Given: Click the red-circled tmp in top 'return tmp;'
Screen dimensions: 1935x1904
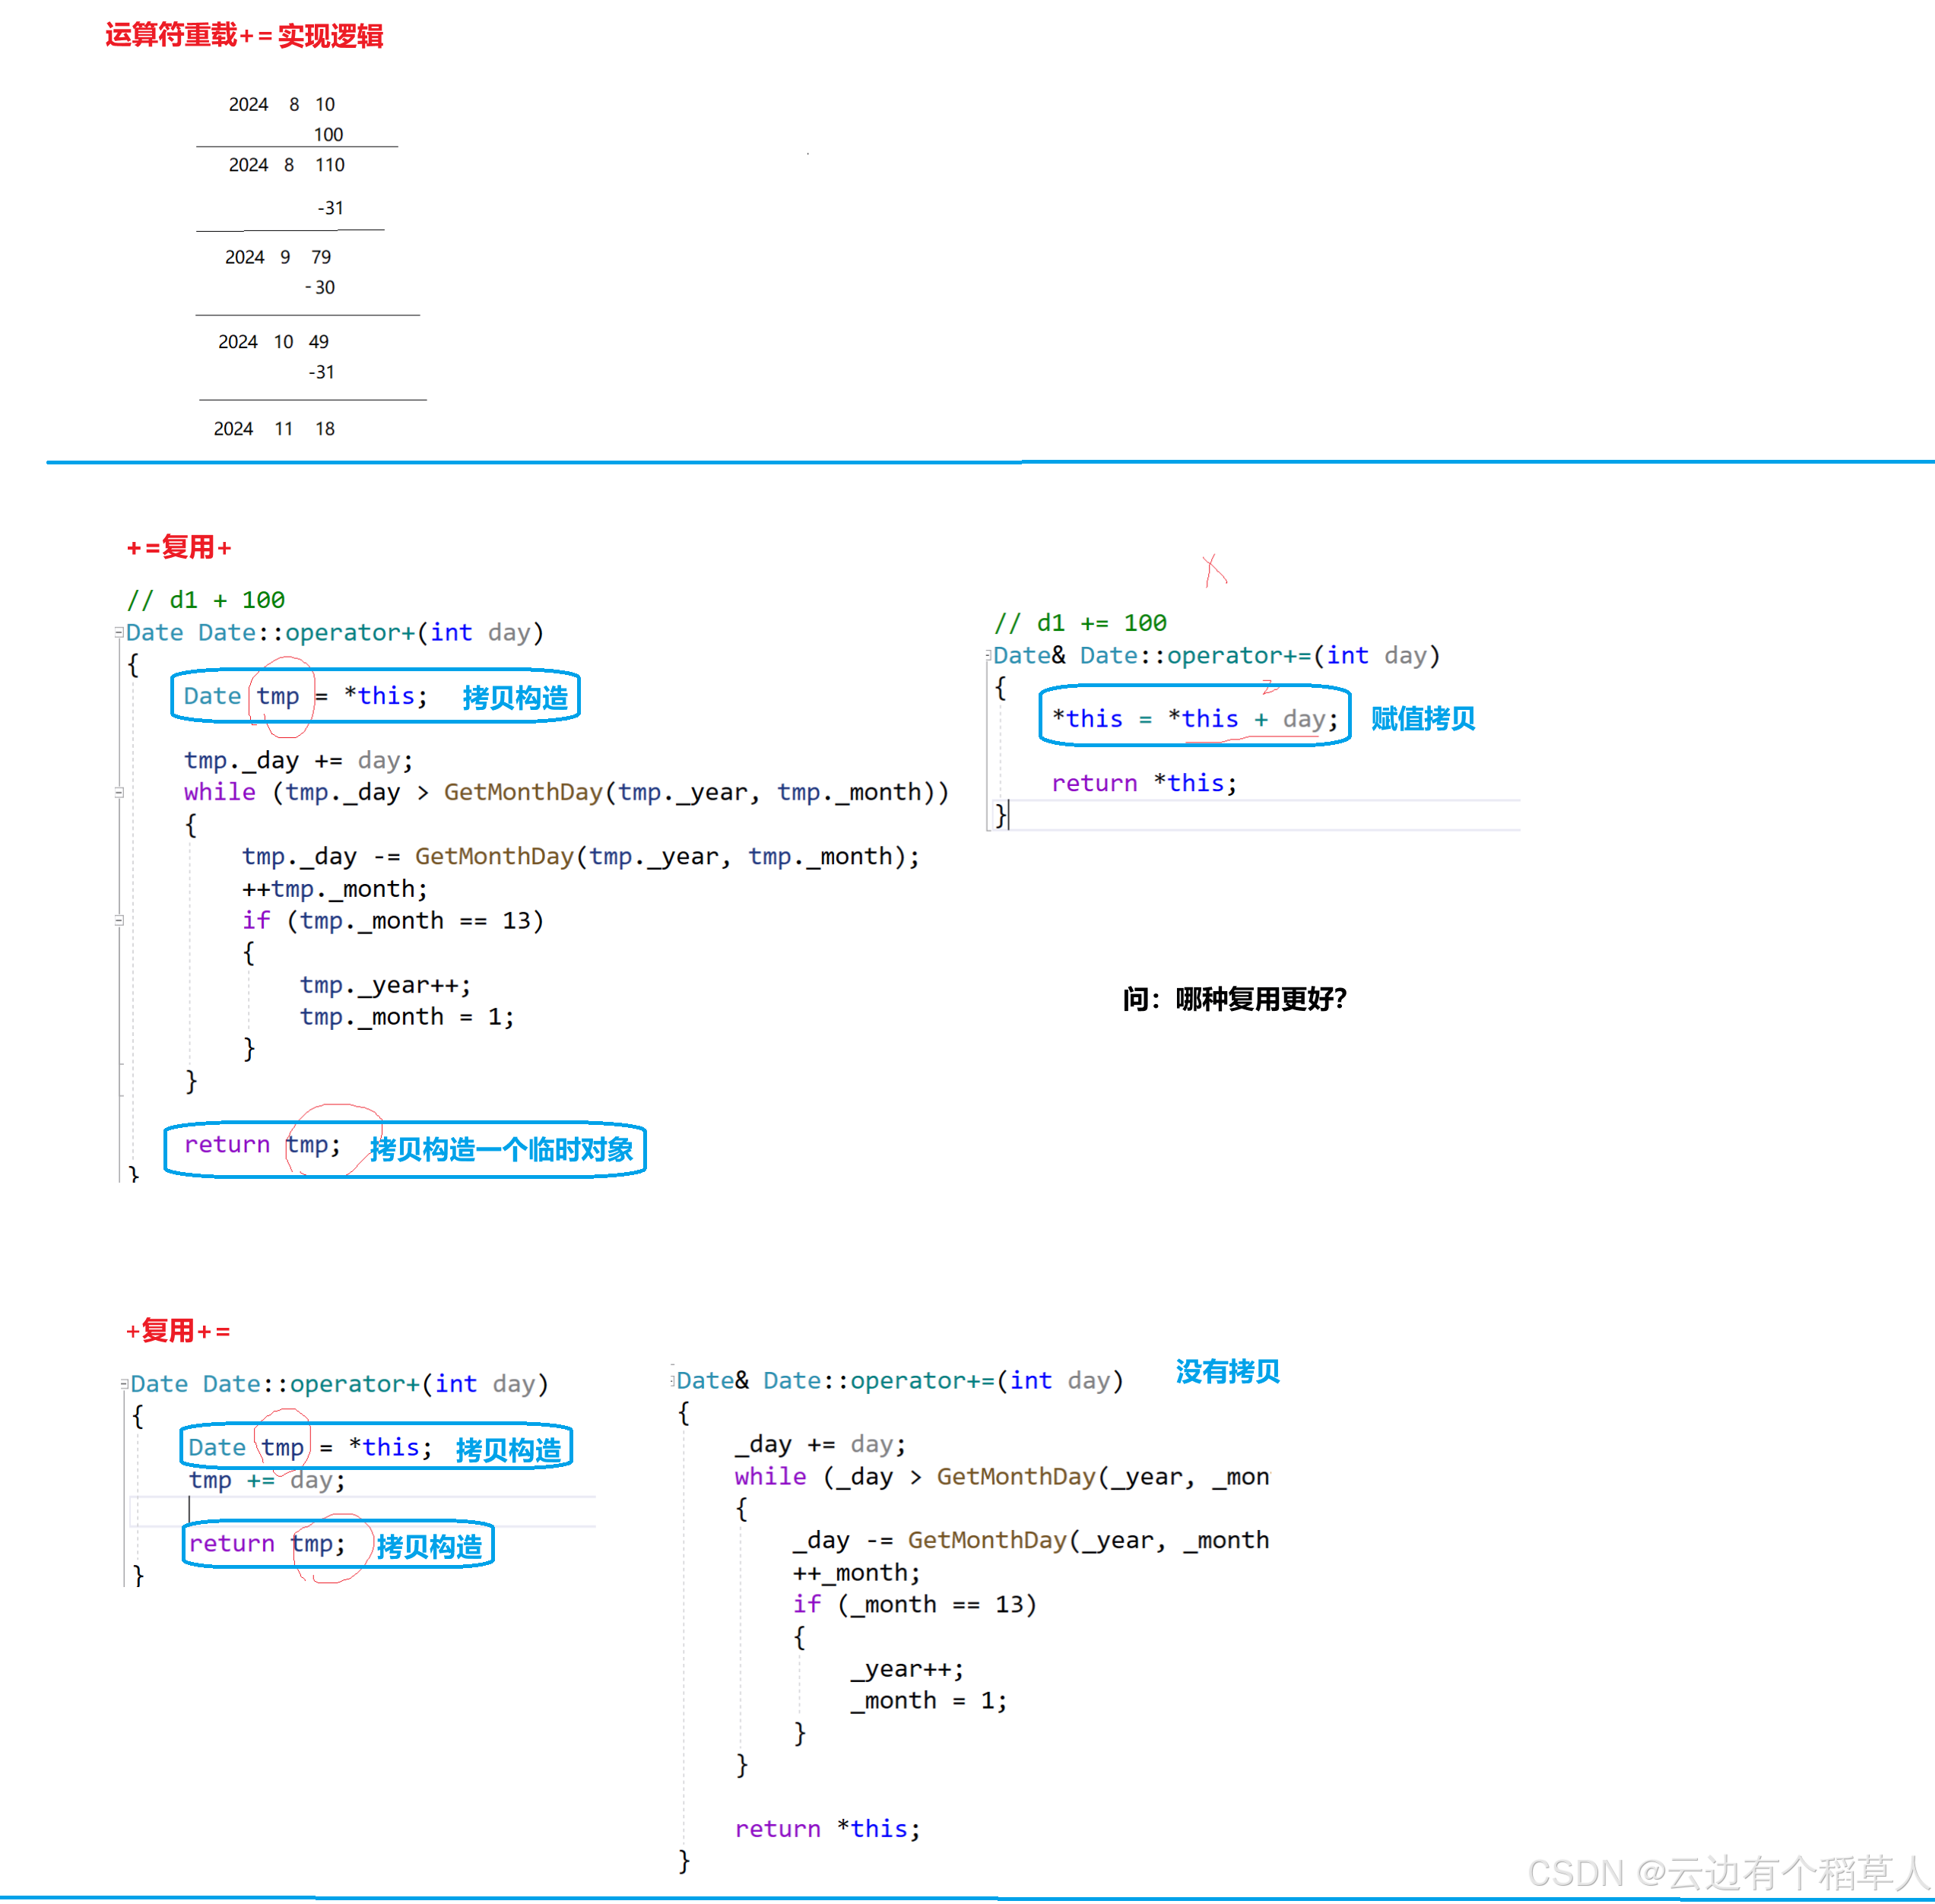Looking at the screenshot, I should [x=308, y=1144].
